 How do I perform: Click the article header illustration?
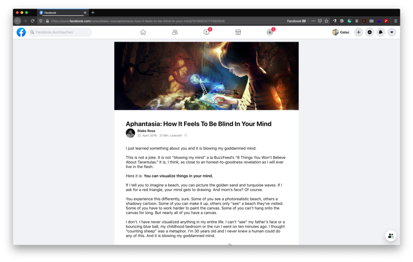pyautogui.click(x=206, y=76)
